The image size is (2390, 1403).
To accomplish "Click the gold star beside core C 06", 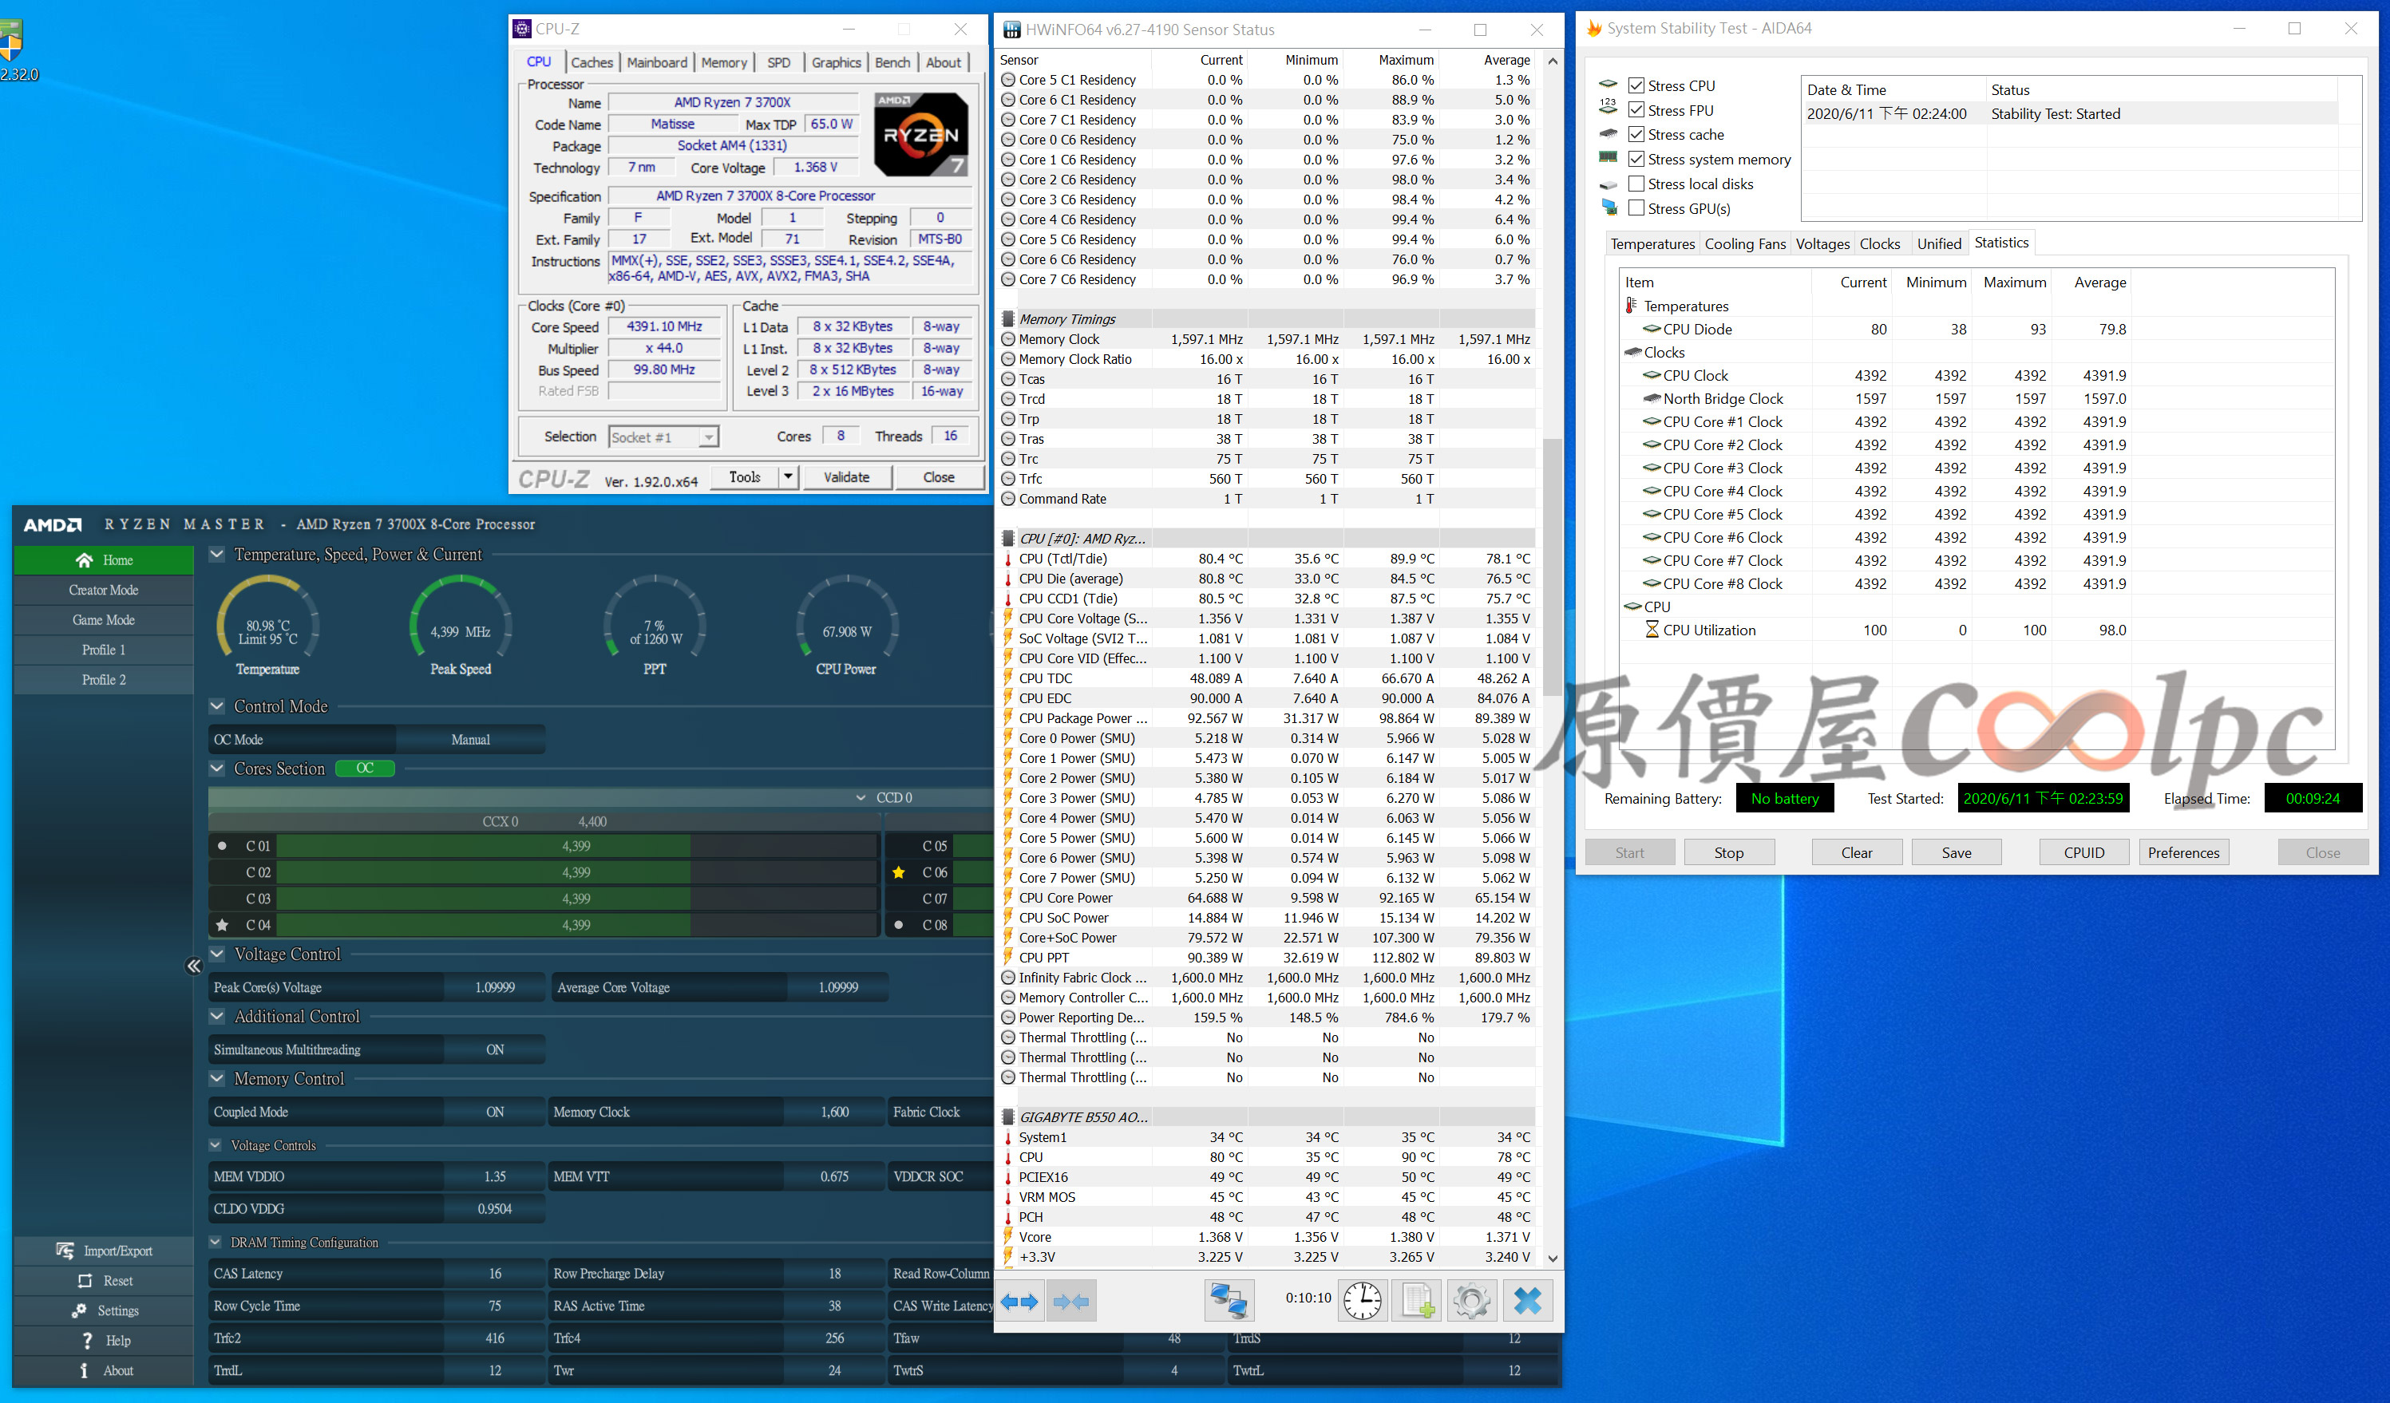I will pos(898,872).
